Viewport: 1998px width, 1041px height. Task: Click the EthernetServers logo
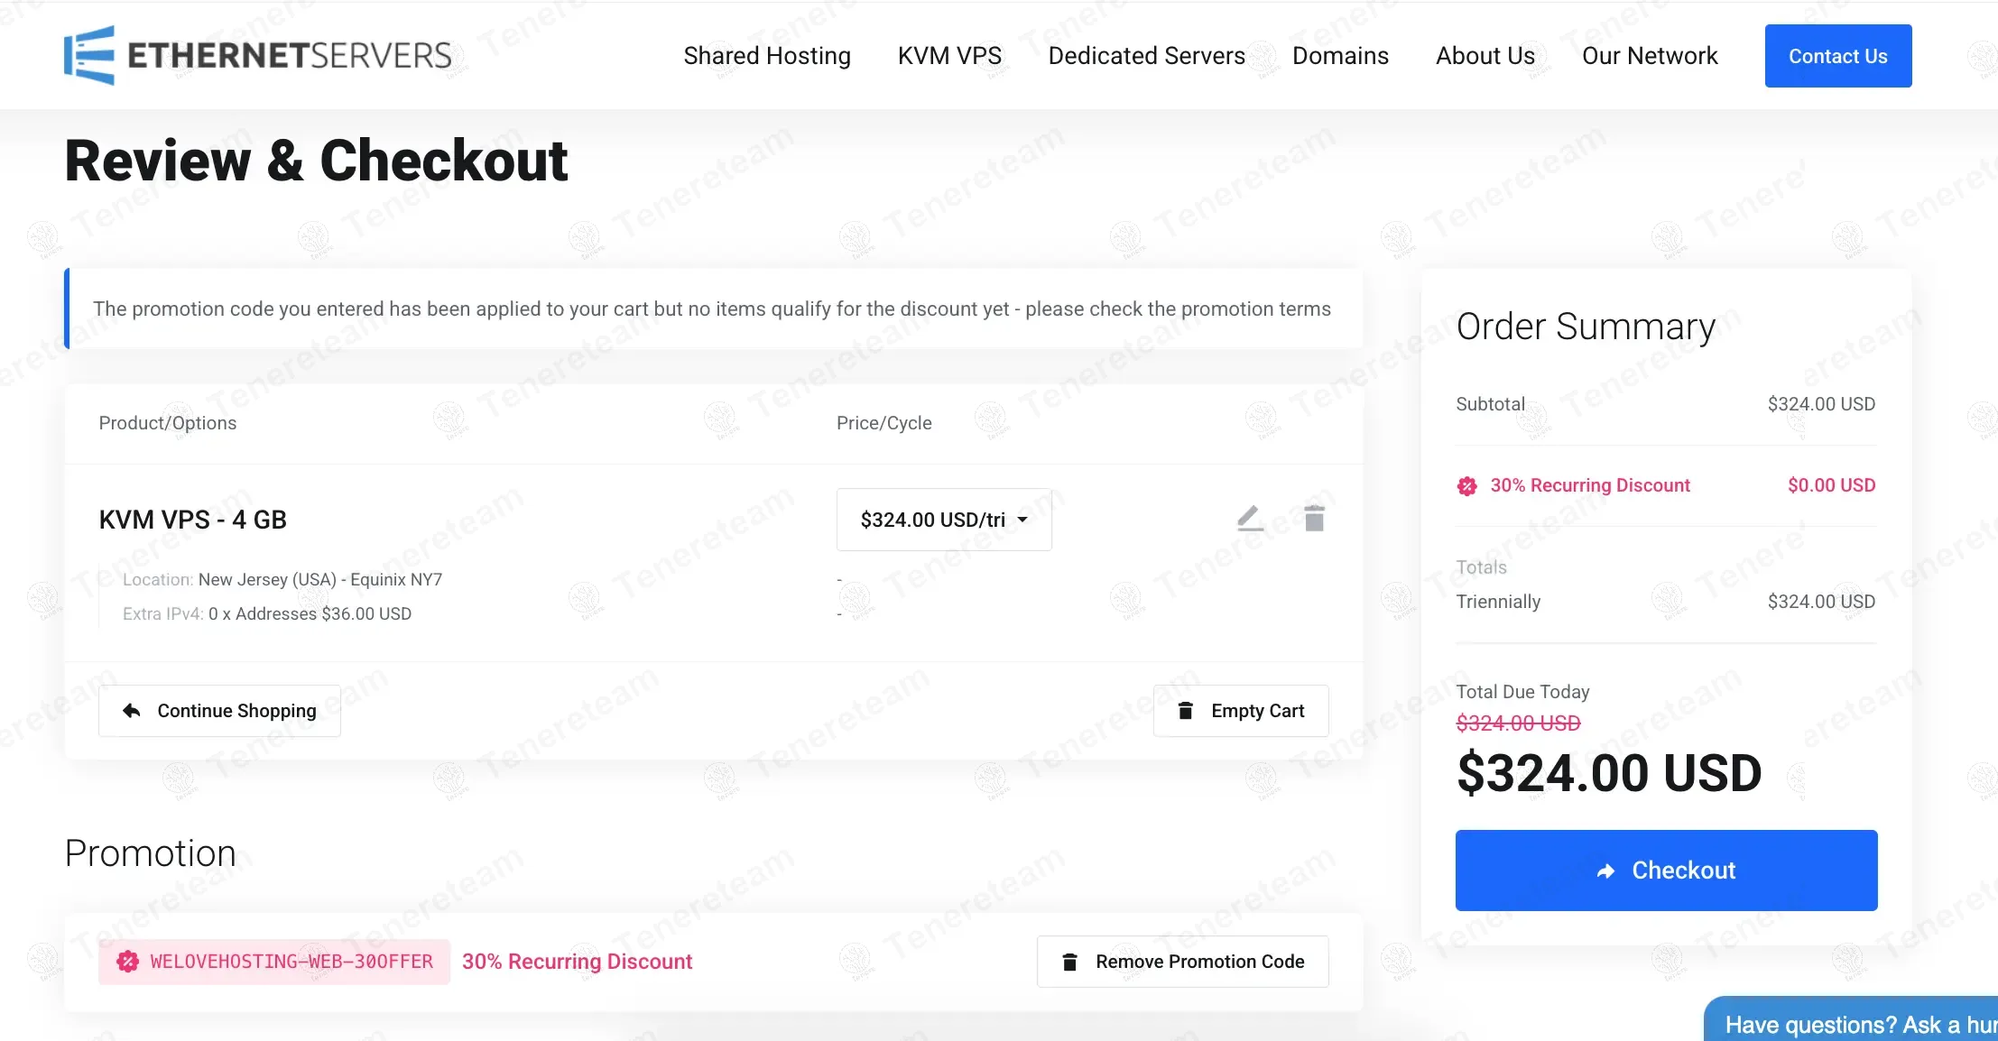coord(257,55)
